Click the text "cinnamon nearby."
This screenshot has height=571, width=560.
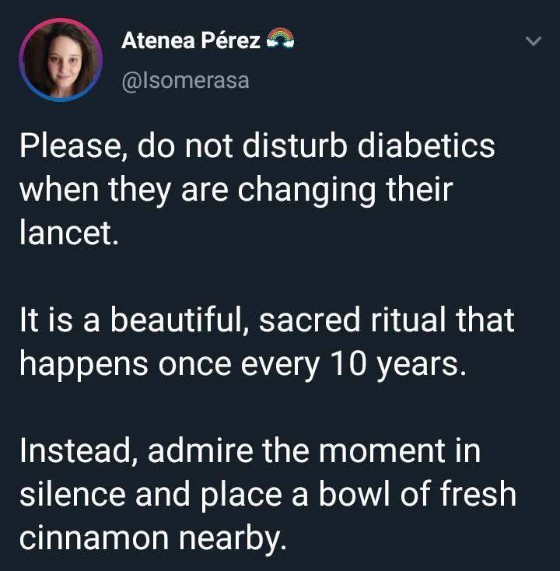click(x=153, y=538)
